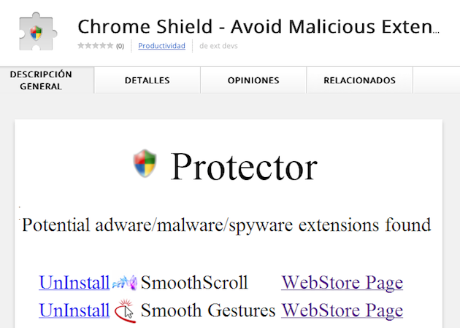The width and height of the screenshot is (460, 328).
Task: Click the Smooth Gestures extension name
Action: (207, 311)
